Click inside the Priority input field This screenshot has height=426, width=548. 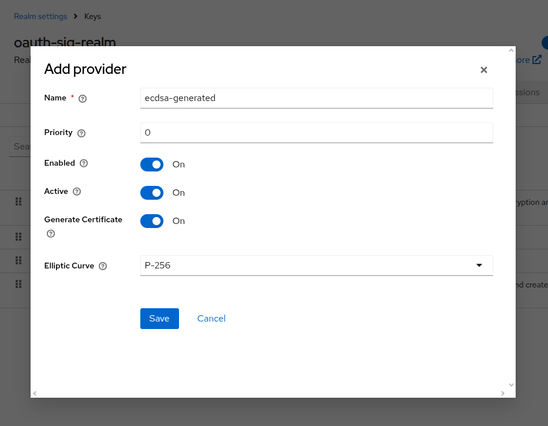(316, 133)
